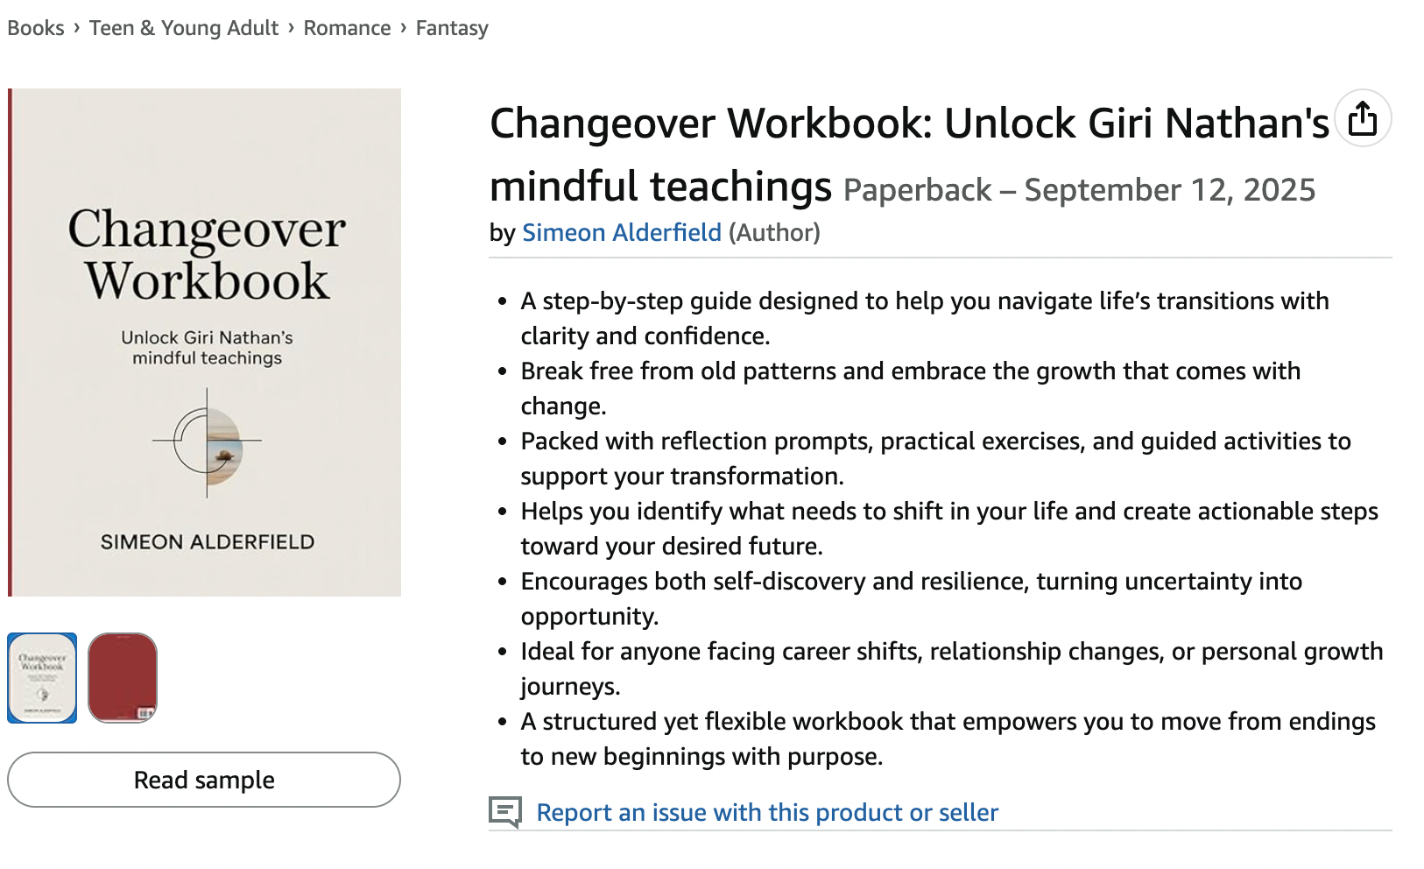
Task: Click Report an issue with this product link
Action: [x=767, y=813]
